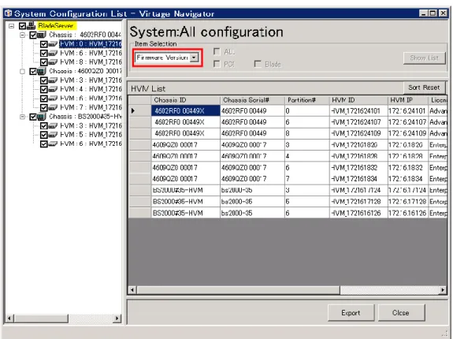Uncheck the BladeServer root checkbox

[22, 26]
